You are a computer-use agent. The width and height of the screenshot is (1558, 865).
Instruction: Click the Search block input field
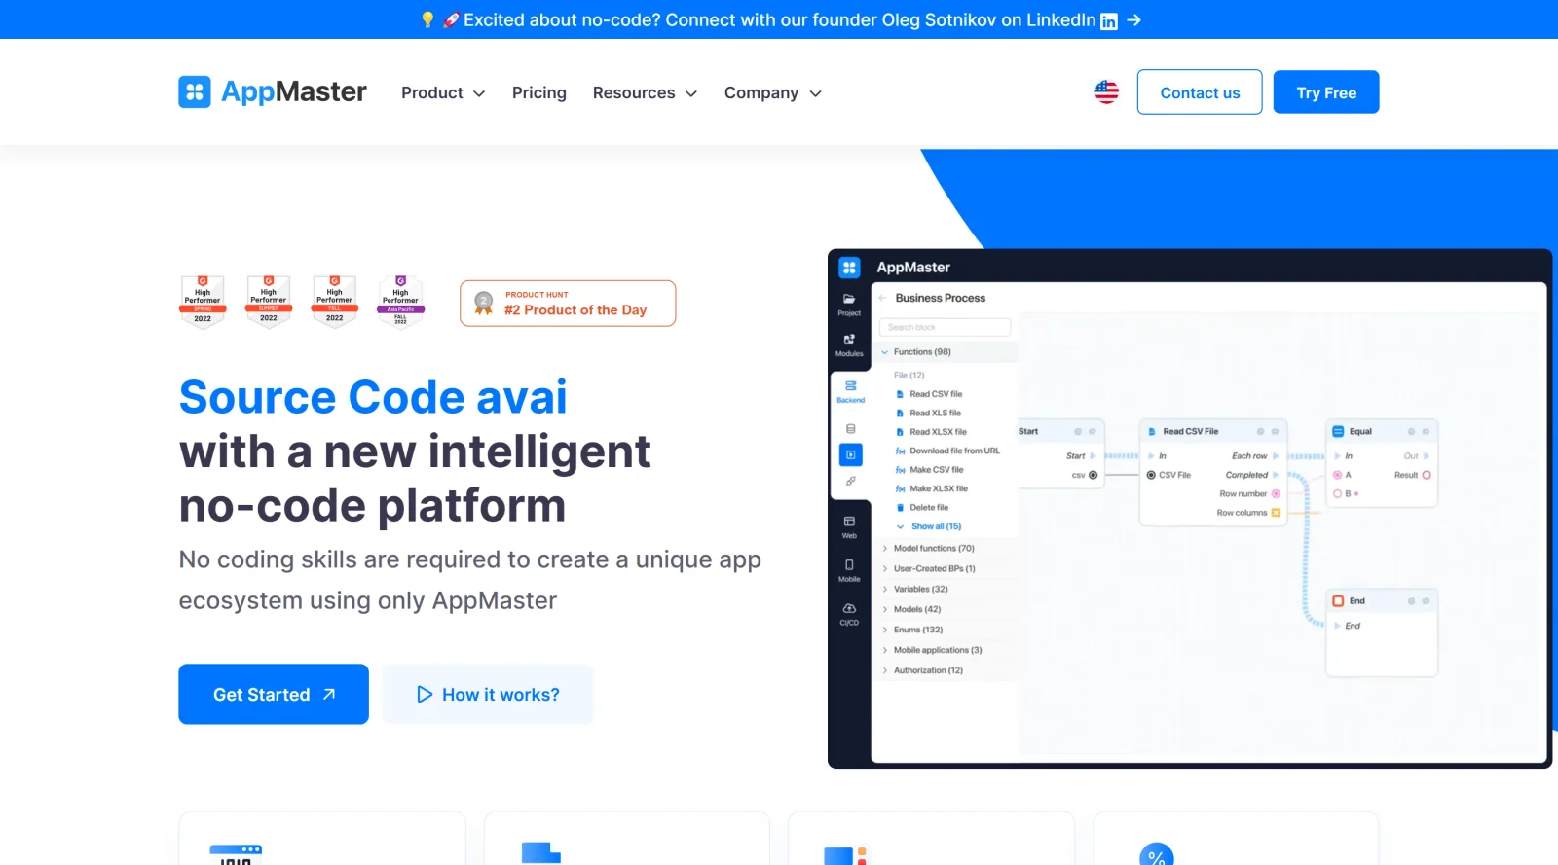pos(945,327)
